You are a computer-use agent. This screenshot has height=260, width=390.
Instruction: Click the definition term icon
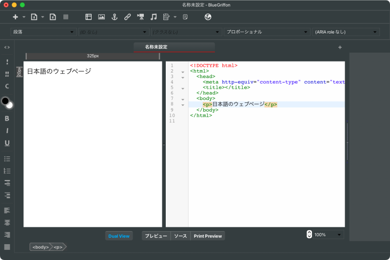[x=7, y=183]
